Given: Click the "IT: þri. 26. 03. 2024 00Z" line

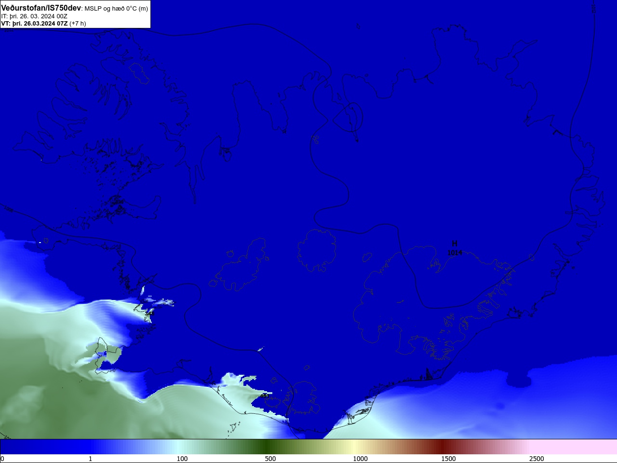Looking at the screenshot, I should click(x=34, y=16).
